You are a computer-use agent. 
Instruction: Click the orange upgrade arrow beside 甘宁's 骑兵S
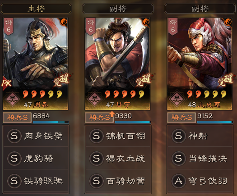click(112, 114)
